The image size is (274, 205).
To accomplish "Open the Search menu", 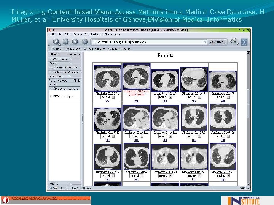I will tap(78, 35).
